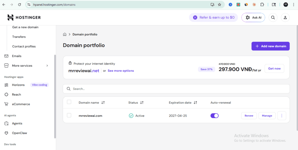Click the More services icon

[6, 66]
